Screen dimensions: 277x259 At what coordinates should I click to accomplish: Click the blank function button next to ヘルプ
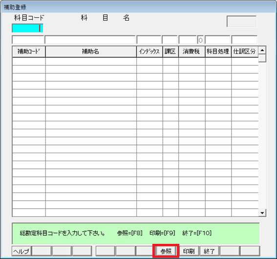pyautogui.click(x=42, y=251)
